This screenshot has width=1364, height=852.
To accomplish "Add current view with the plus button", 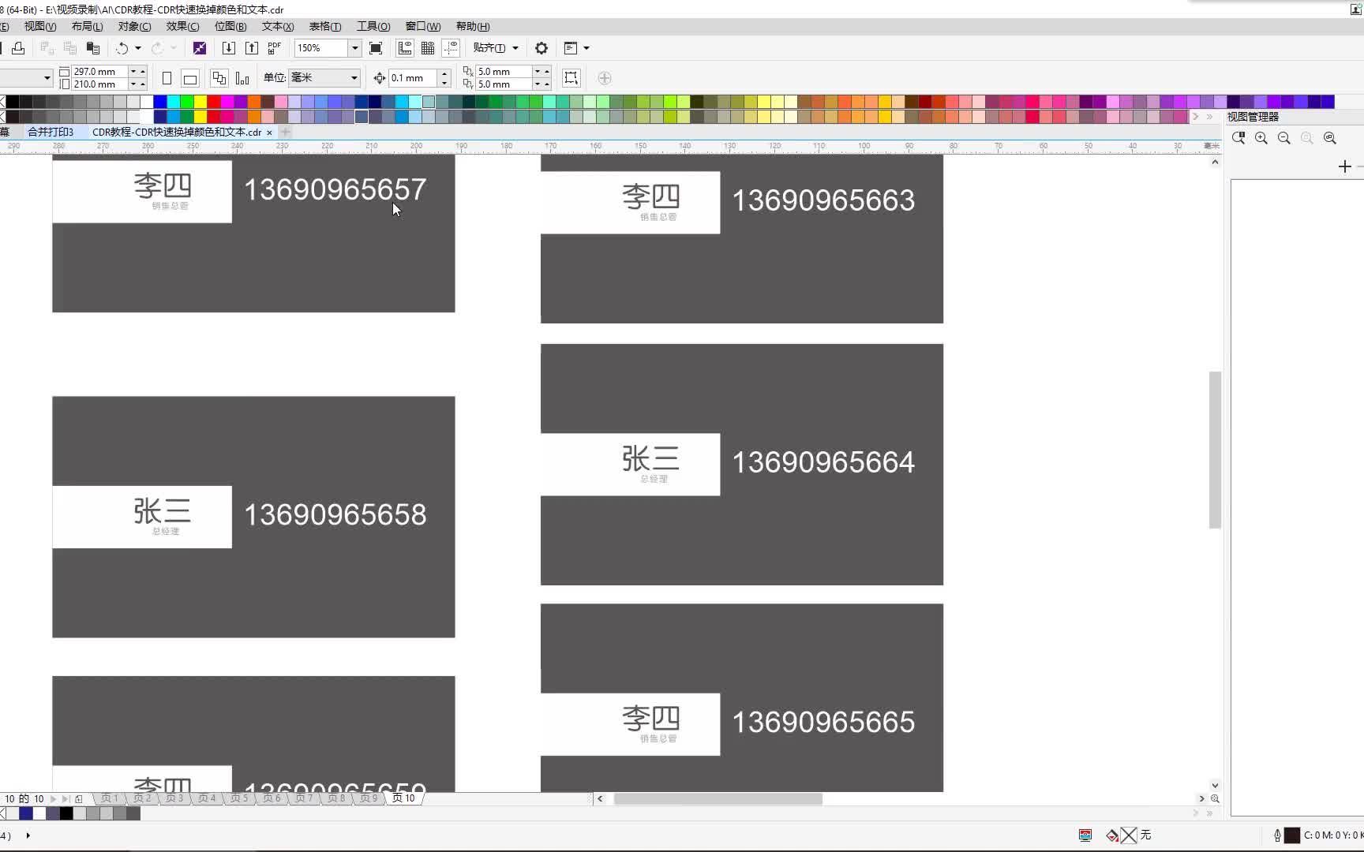I will 1345,166.
